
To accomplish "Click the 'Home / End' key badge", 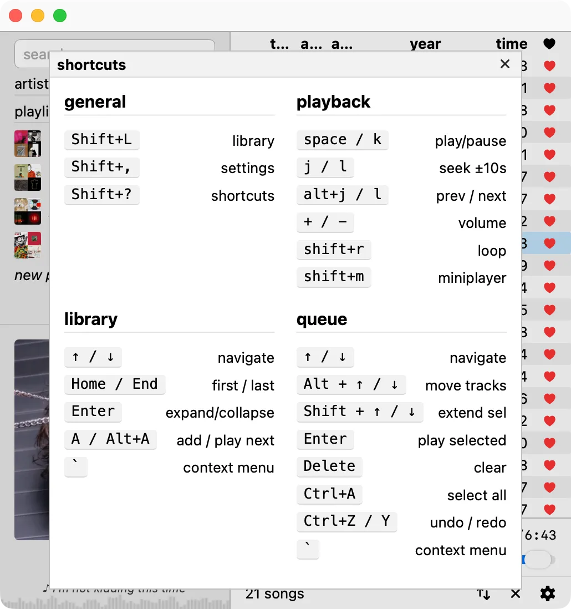I will (x=115, y=384).
